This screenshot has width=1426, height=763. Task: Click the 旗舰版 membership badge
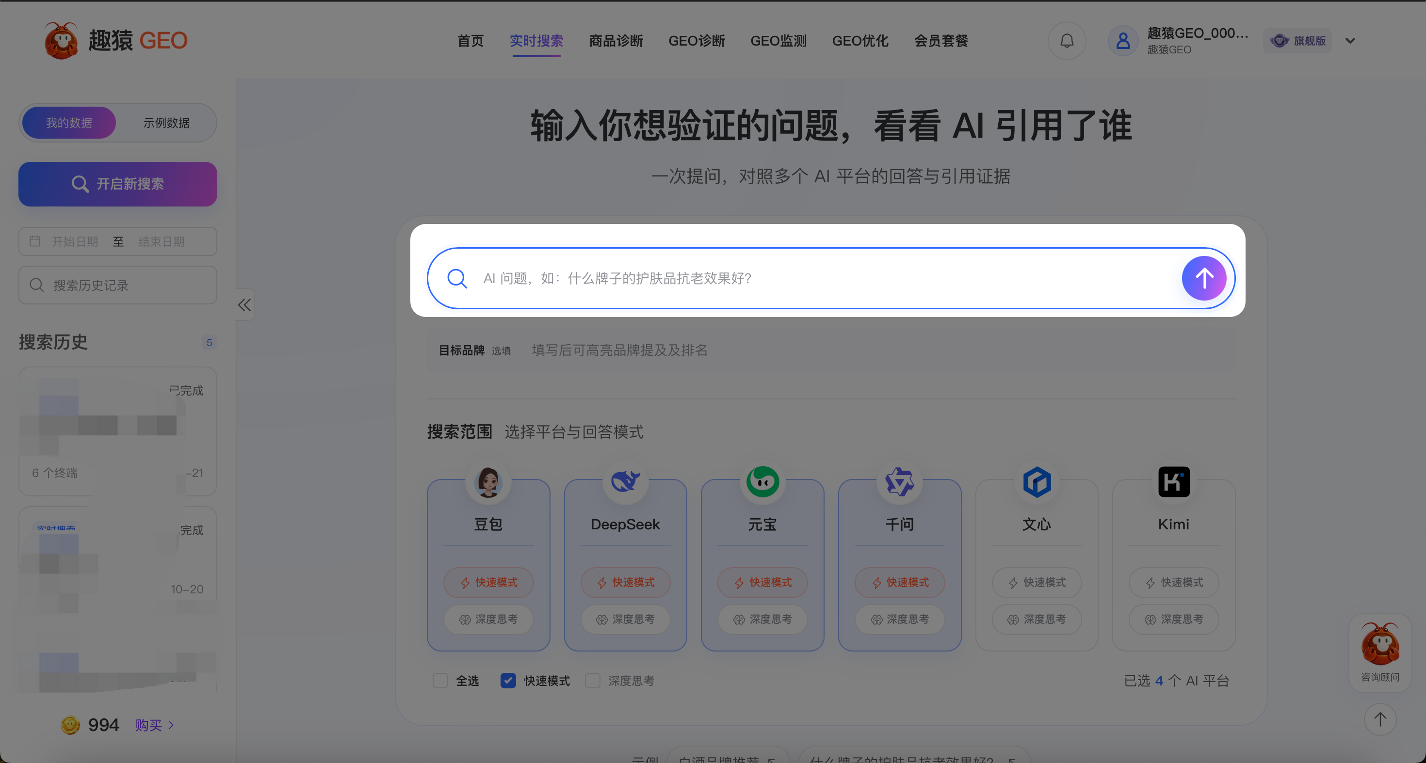click(x=1298, y=41)
